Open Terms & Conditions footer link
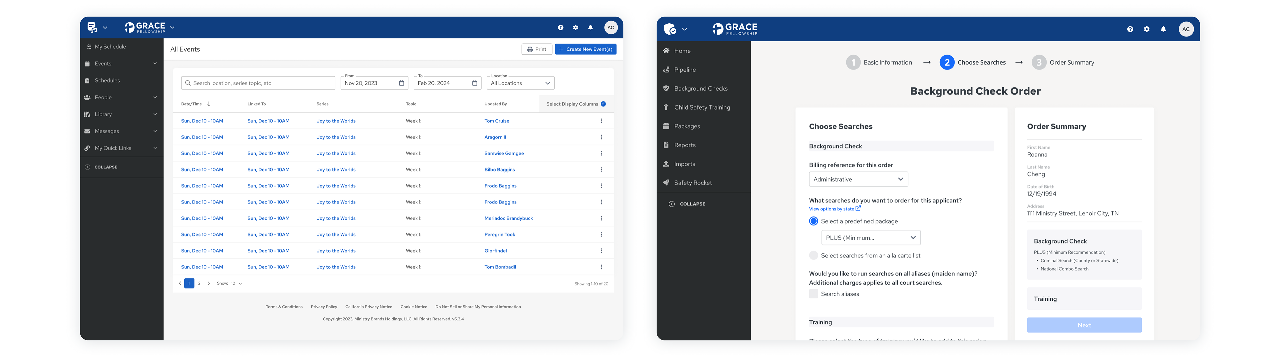Image resolution: width=1280 pixels, height=357 pixels. pos(284,307)
